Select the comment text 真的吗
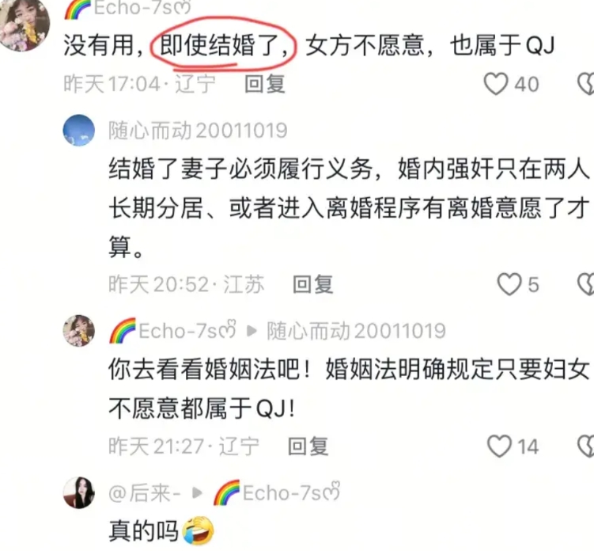The height and width of the screenshot is (551, 594). tap(144, 531)
